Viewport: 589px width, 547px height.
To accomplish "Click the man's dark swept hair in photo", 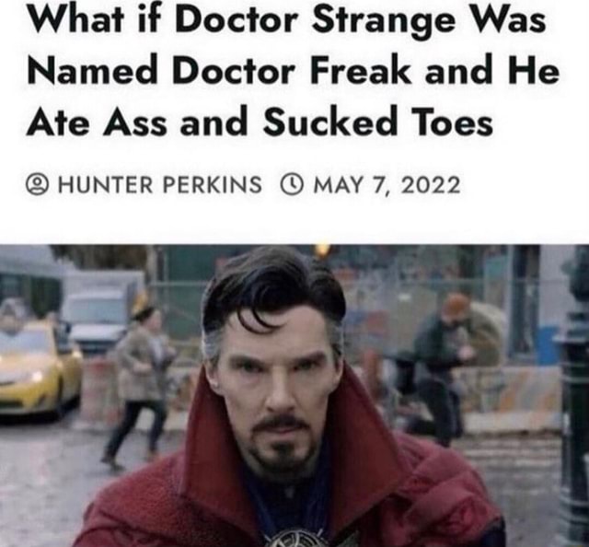I will click(274, 287).
